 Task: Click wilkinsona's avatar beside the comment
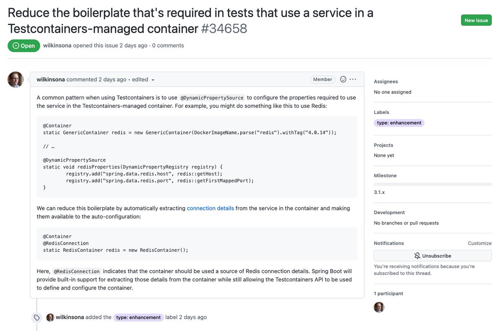[15, 79]
